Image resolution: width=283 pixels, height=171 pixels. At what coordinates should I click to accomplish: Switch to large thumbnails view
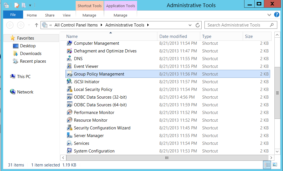pos(275,165)
